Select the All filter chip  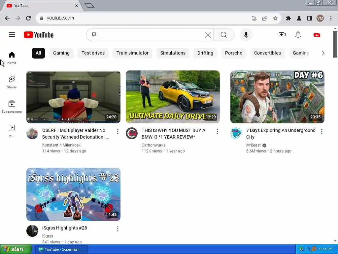[x=38, y=53]
